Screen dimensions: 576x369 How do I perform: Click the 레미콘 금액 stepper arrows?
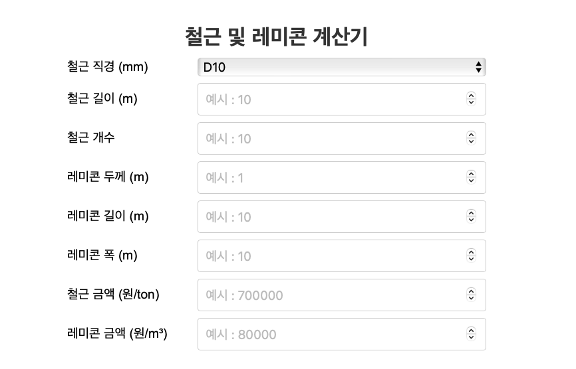coord(471,334)
